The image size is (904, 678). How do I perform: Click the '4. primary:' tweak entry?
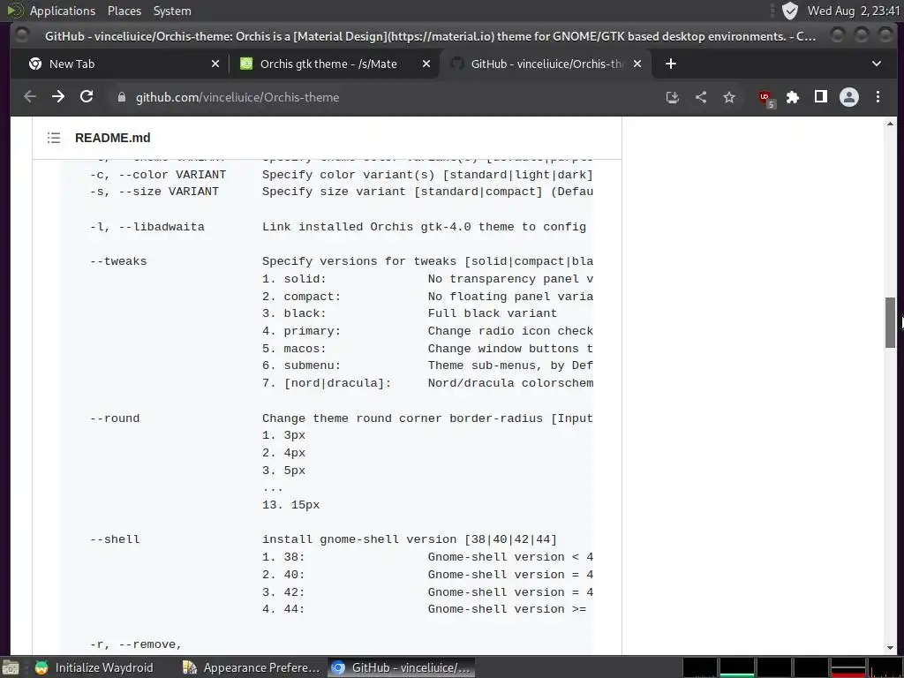pyautogui.click(x=302, y=331)
